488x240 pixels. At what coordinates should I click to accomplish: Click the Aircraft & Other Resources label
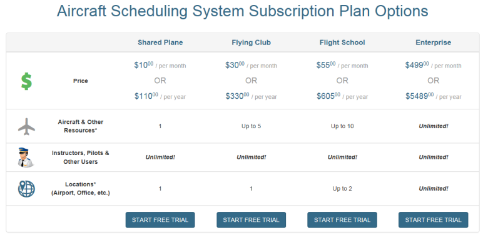pos(81,126)
